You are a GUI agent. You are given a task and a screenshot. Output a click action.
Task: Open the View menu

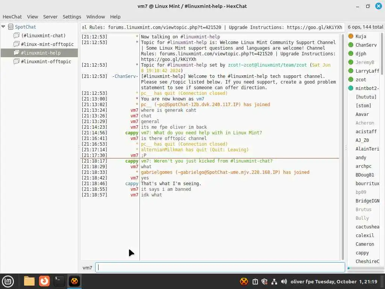click(x=32, y=17)
